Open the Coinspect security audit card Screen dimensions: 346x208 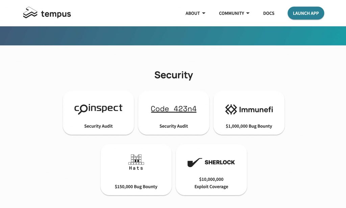(98, 112)
